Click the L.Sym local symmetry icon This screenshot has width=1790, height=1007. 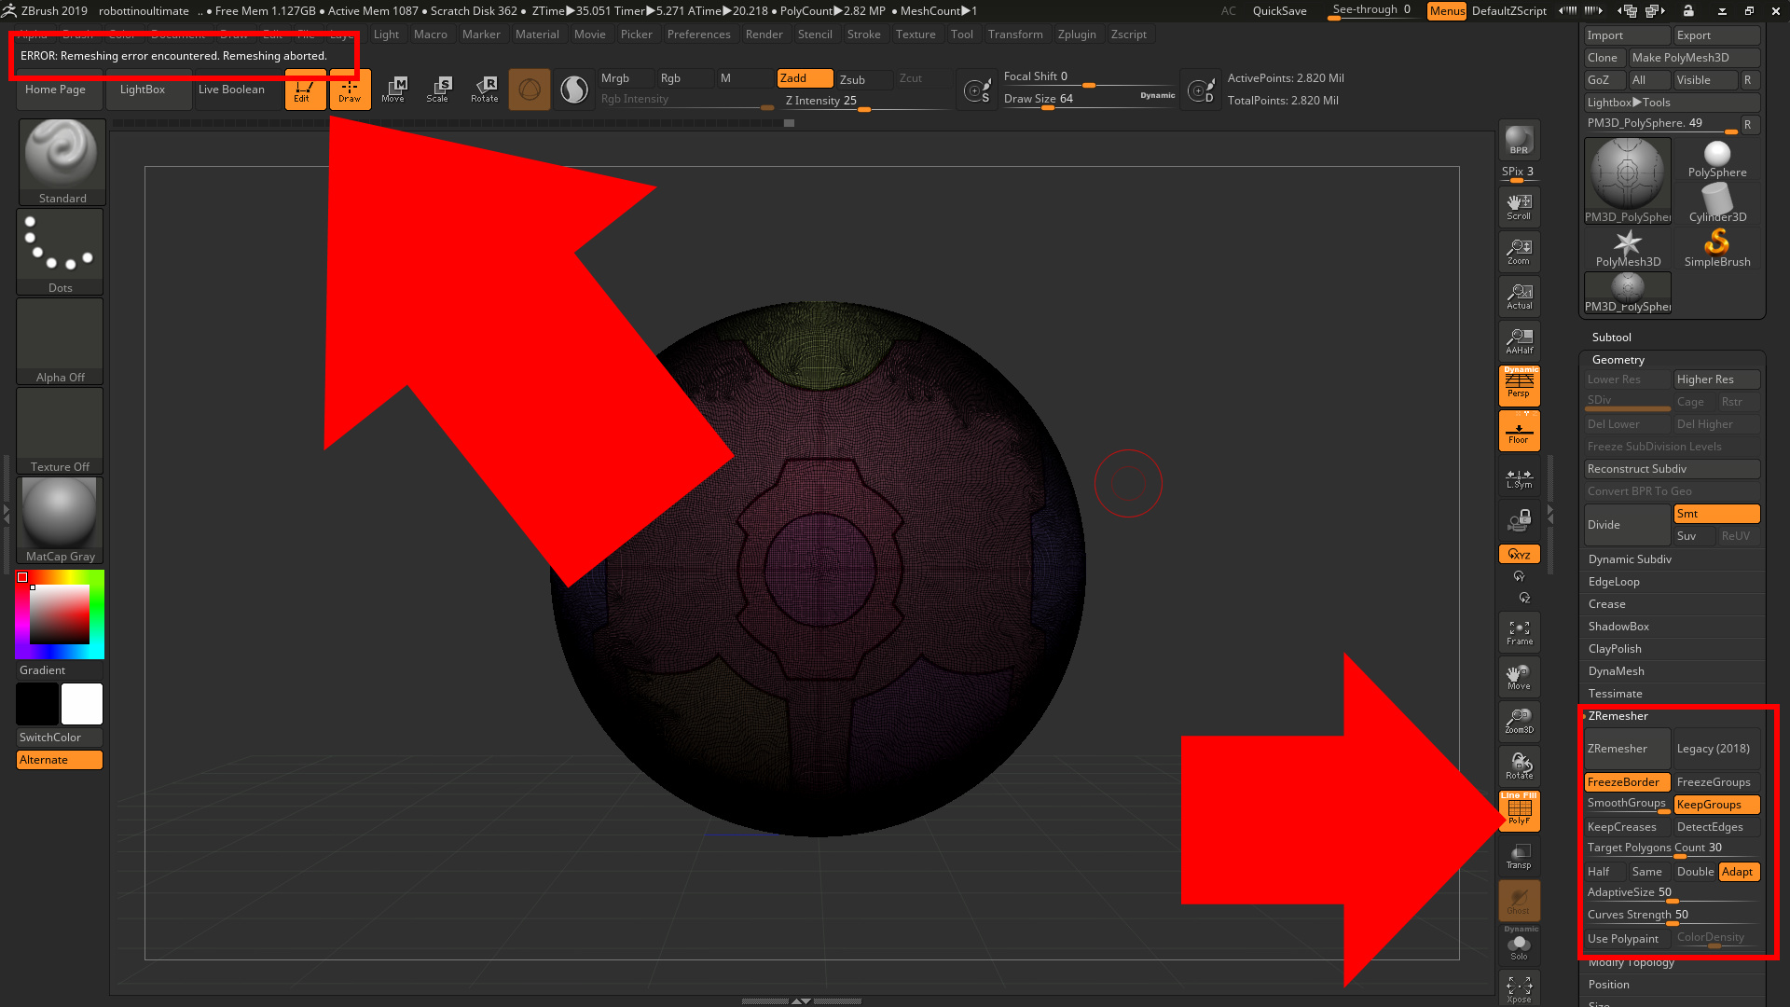pyautogui.click(x=1519, y=478)
